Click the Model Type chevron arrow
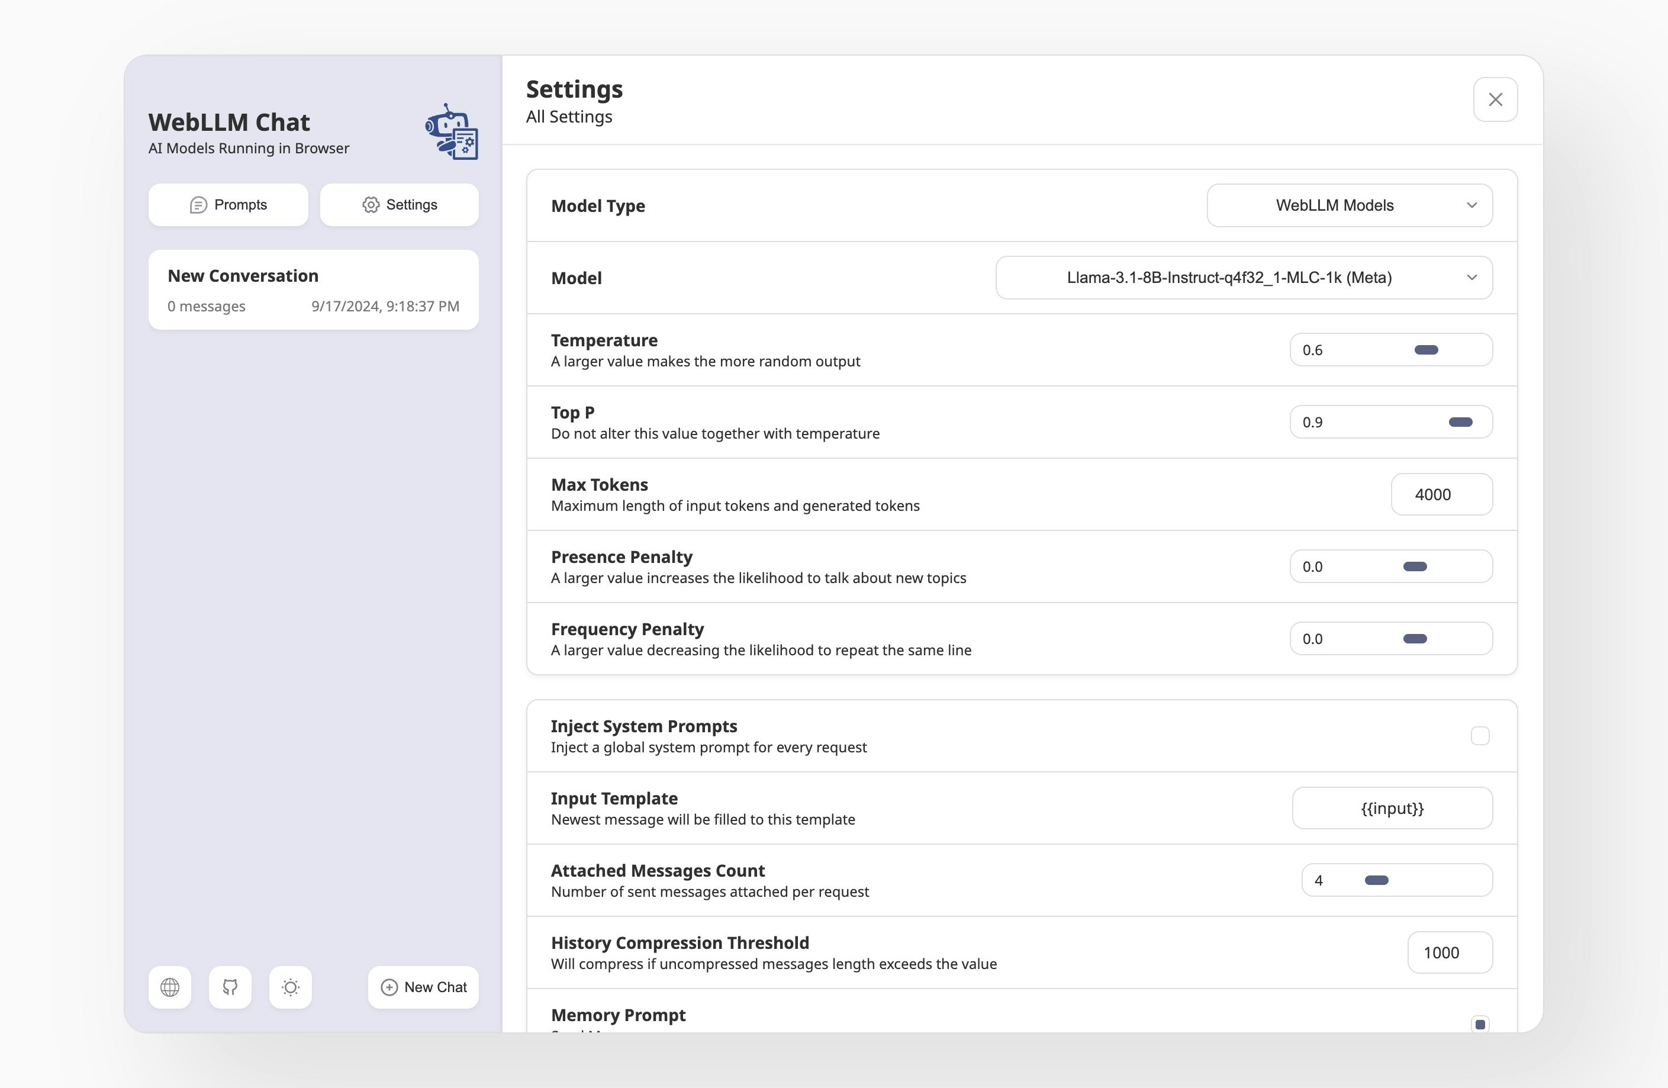This screenshot has height=1088, width=1668. [x=1471, y=205]
